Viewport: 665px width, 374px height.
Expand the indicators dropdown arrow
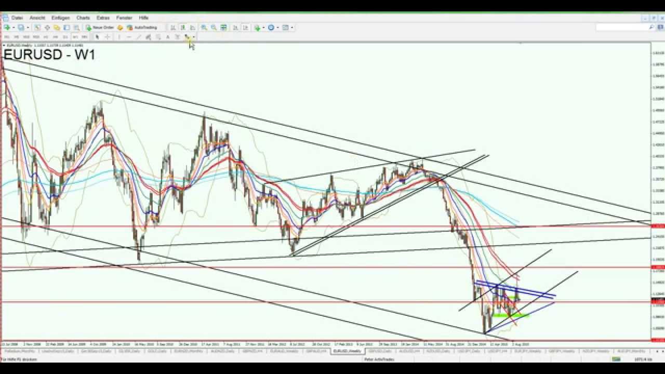[263, 28]
